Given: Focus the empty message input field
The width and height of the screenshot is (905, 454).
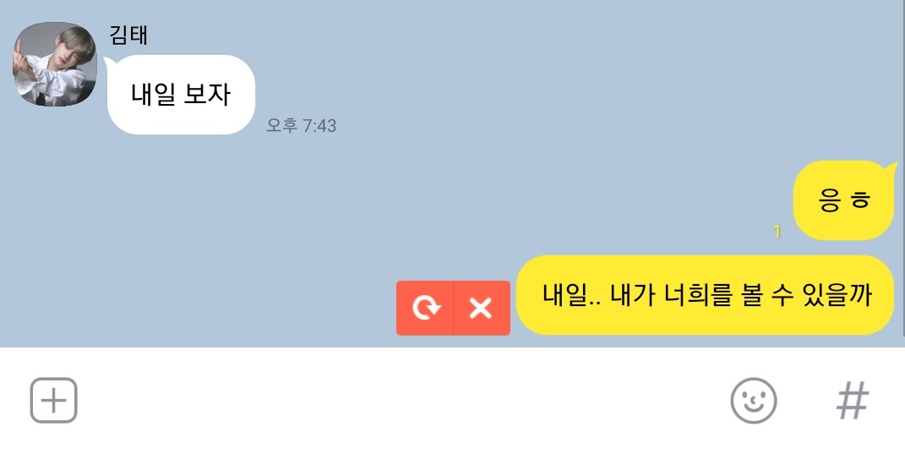Looking at the screenshot, I should tap(404, 400).
